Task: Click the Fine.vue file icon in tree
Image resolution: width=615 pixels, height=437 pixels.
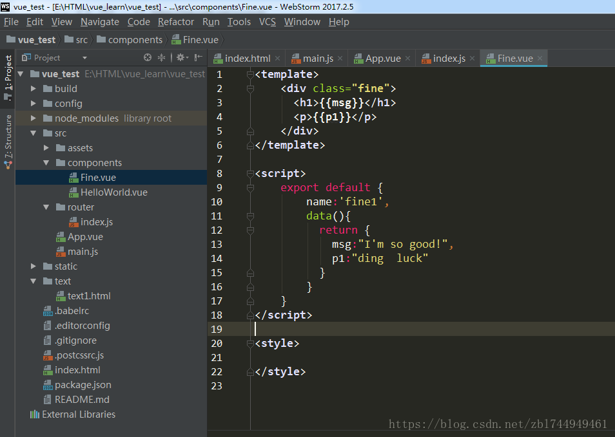Action: (x=73, y=178)
